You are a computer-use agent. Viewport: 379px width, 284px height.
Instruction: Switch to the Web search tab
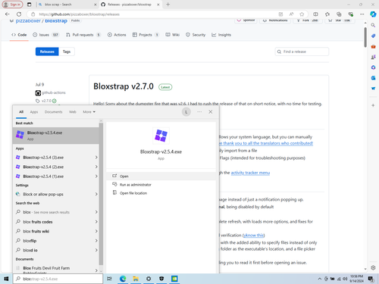73,112
